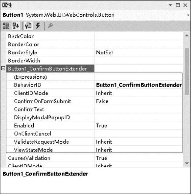
Task: Select the CausesValidation property
Action: point(50,158)
